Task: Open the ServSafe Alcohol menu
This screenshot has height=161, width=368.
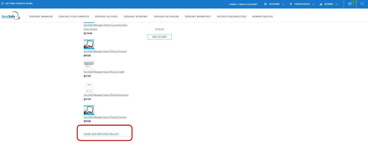Action: click(106, 16)
